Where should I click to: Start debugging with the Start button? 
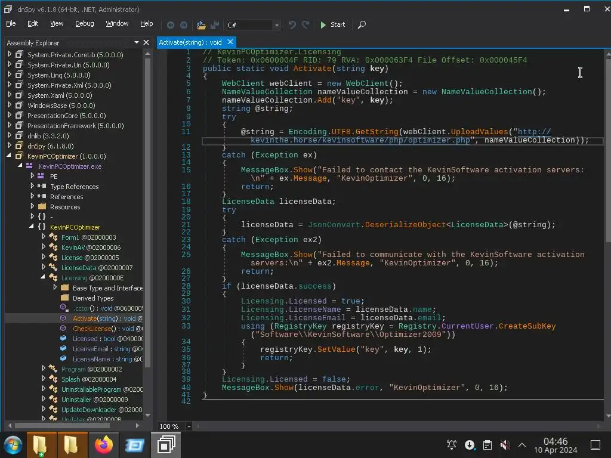332,24
